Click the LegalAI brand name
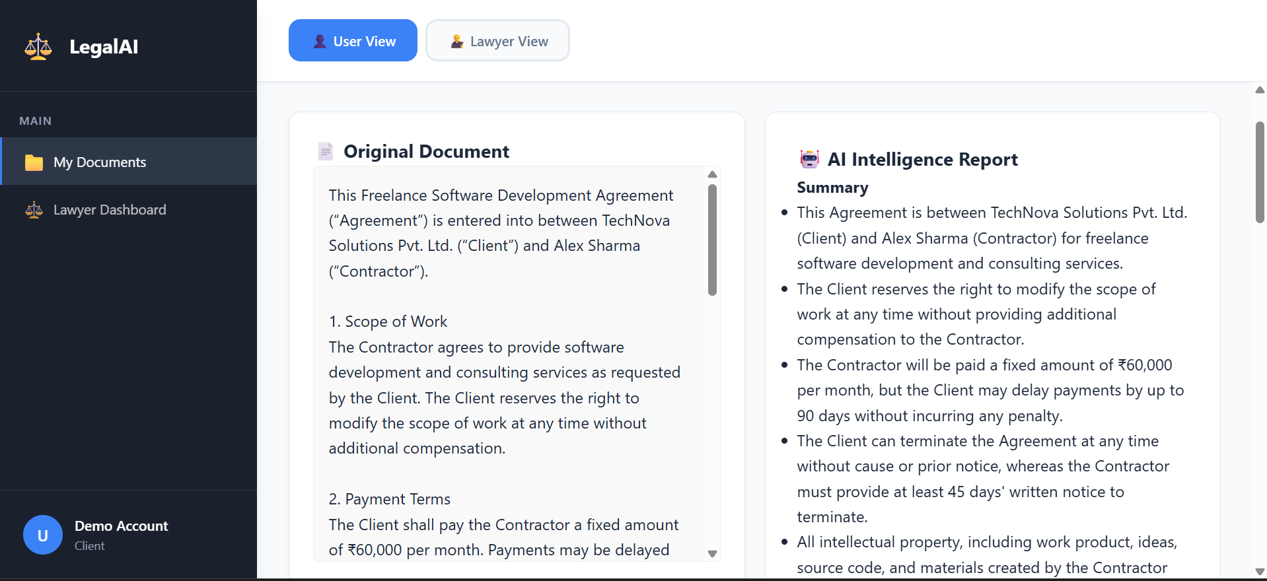 pyautogui.click(x=104, y=47)
